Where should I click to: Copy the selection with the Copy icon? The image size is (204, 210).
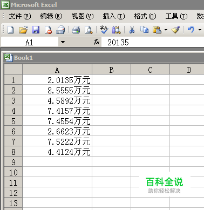[144, 30]
